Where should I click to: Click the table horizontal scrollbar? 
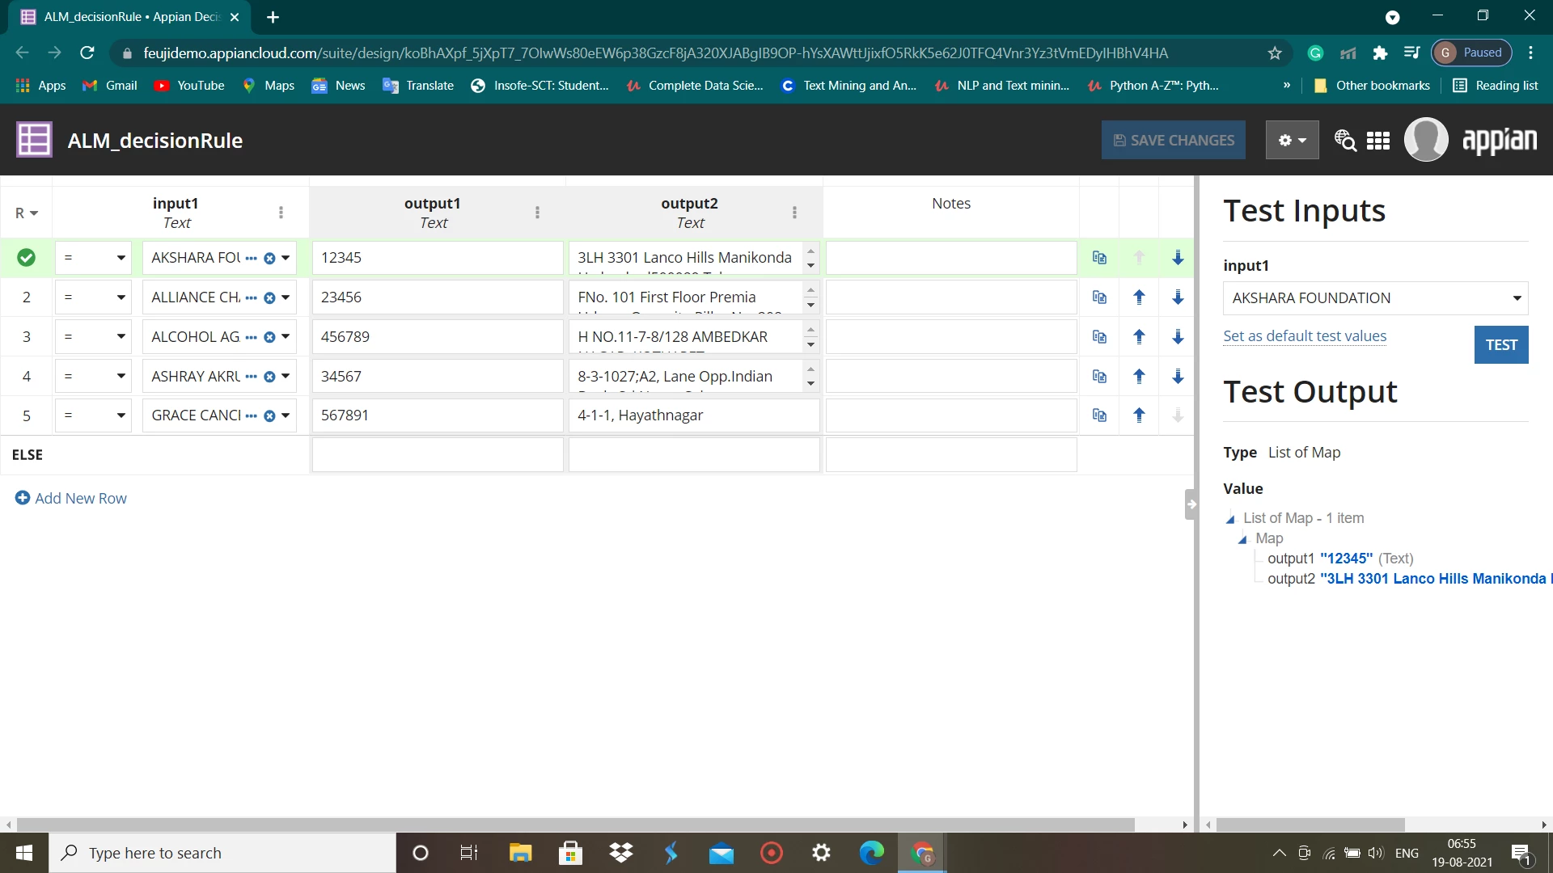point(575,824)
